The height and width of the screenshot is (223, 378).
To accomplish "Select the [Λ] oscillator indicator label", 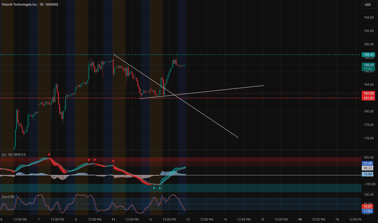I will click(x=14, y=155).
